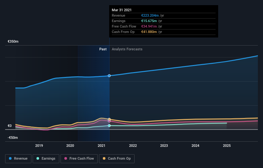Toggle the Cash From Op legend button
The width and height of the screenshot is (263, 168).
pyautogui.click(x=117, y=159)
